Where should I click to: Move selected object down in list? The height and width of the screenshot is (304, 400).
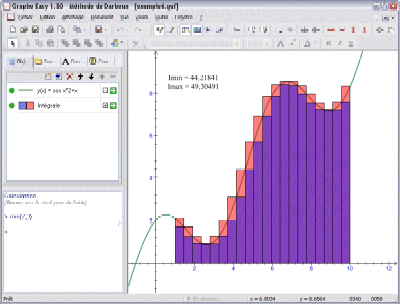click(x=91, y=77)
